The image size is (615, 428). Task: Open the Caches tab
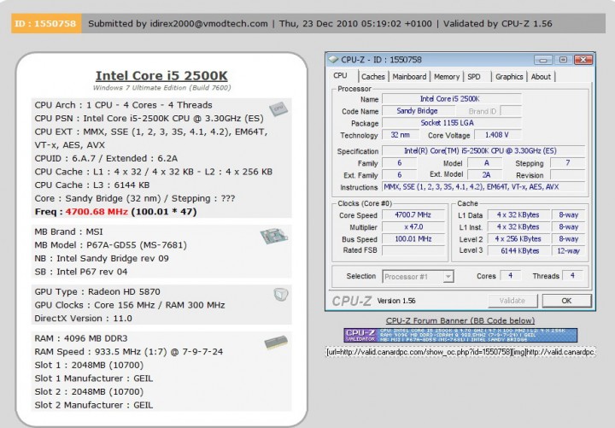point(373,77)
